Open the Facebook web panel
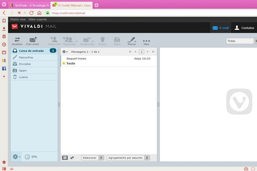Image resolution: width=257 pixels, height=171 pixels. pos(4,68)
